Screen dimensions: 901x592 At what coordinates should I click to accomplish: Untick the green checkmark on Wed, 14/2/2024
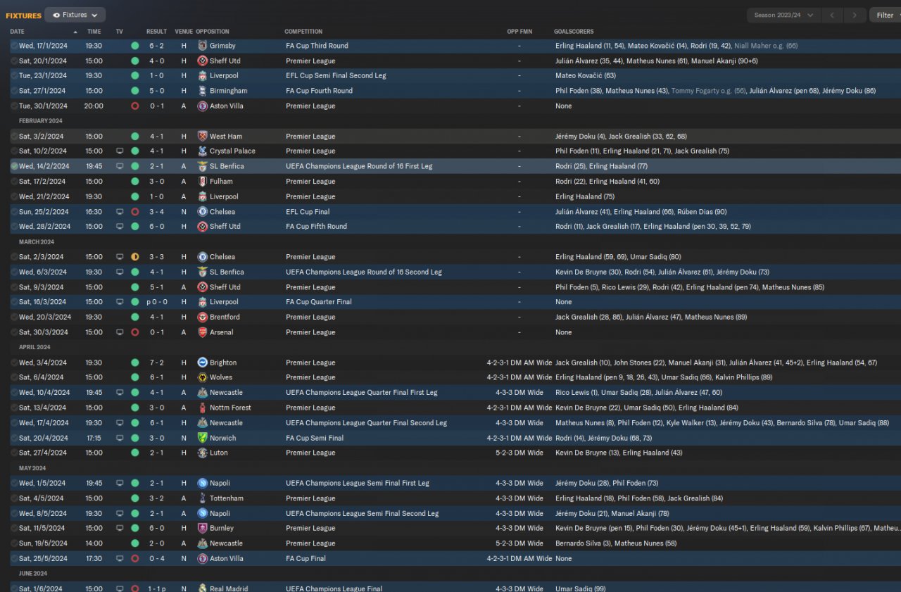coord(14,166)
